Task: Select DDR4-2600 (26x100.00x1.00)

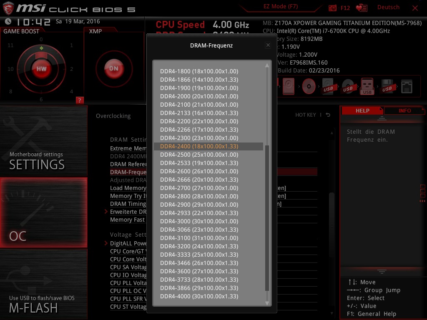Action: 208,171
